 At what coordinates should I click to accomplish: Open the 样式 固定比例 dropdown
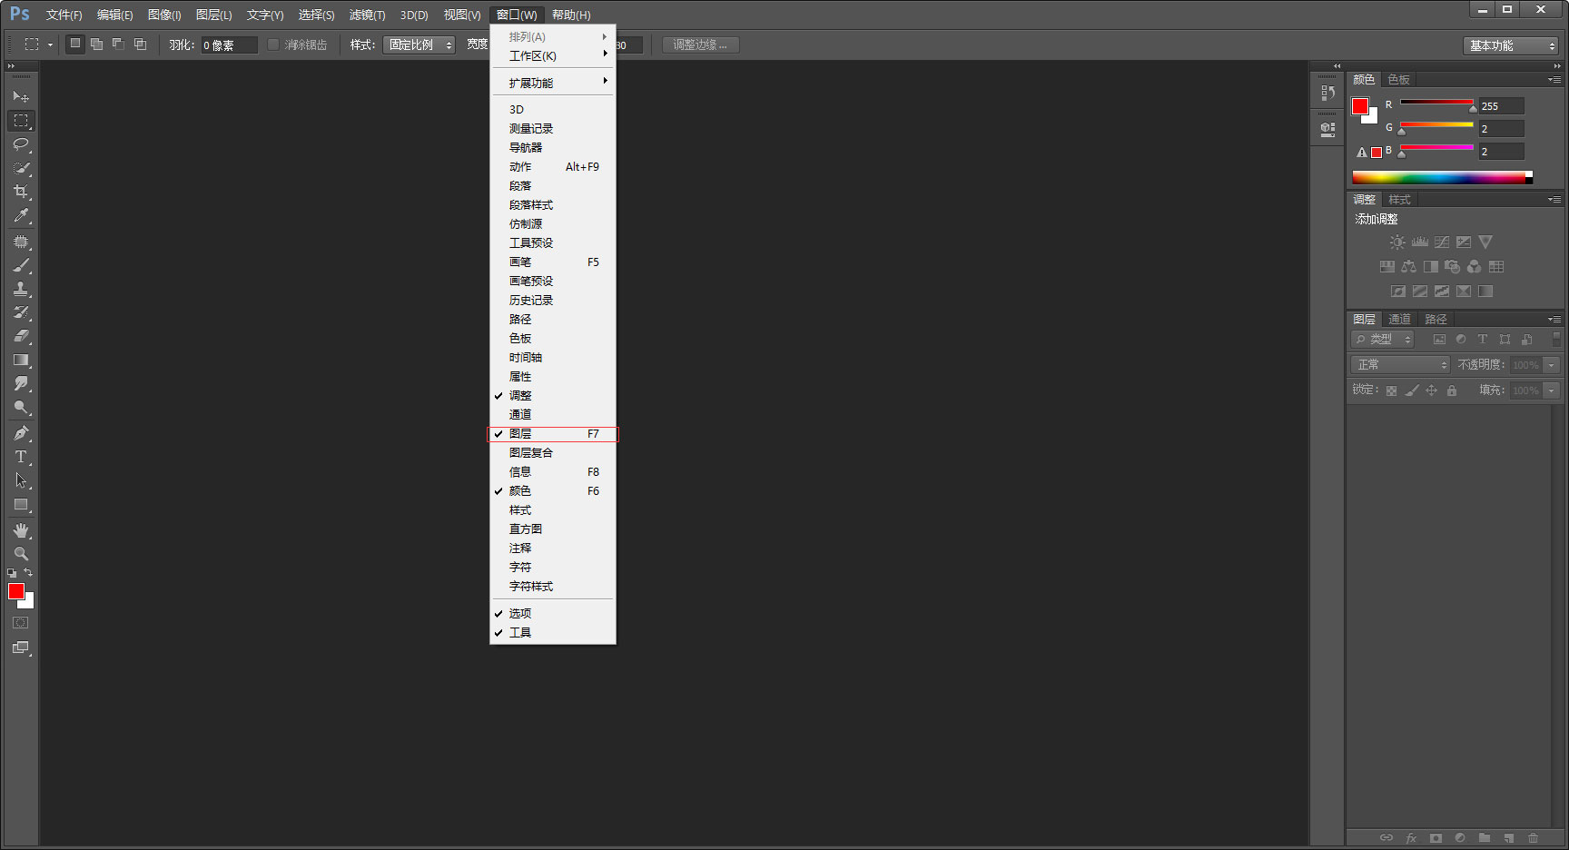point(419,44)
